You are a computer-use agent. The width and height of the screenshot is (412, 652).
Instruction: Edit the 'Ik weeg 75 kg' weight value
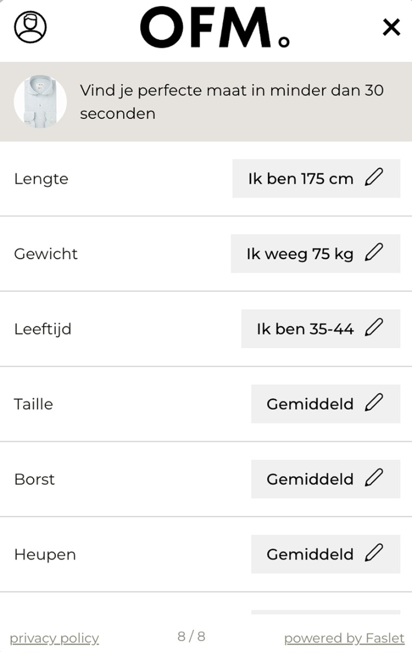(316, 253)
